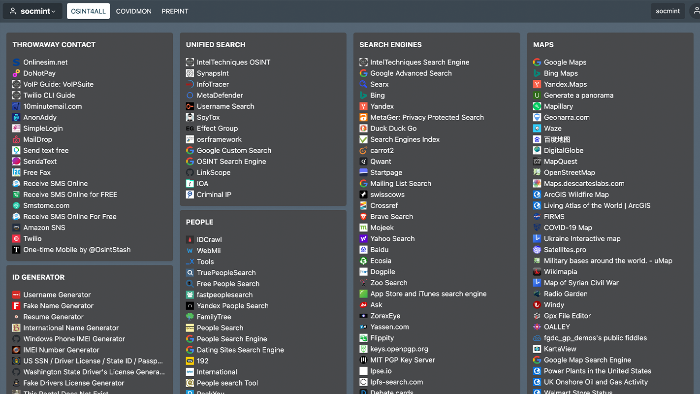
Task: Open the WebMii entry
Action: [209, 251]
